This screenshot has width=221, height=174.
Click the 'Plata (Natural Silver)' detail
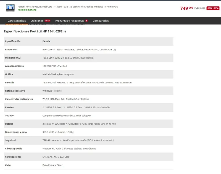click(x=53, y=165)
